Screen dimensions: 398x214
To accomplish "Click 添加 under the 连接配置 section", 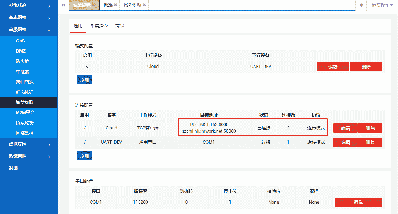I will click(x=85, y=155).
